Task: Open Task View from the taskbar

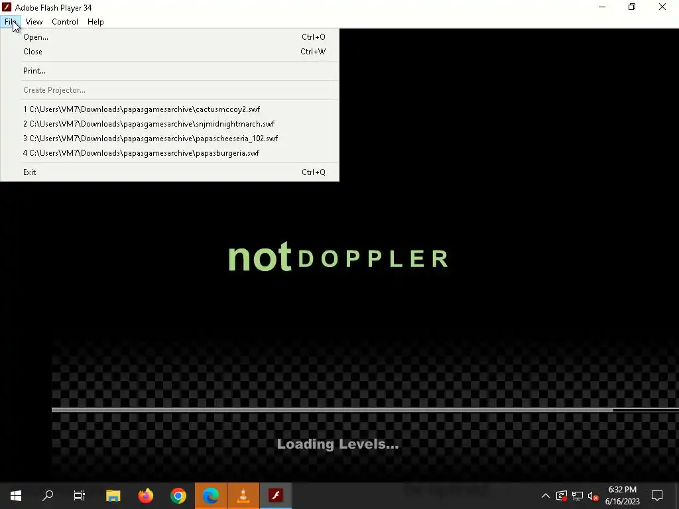Action: (x=80, y=496)
